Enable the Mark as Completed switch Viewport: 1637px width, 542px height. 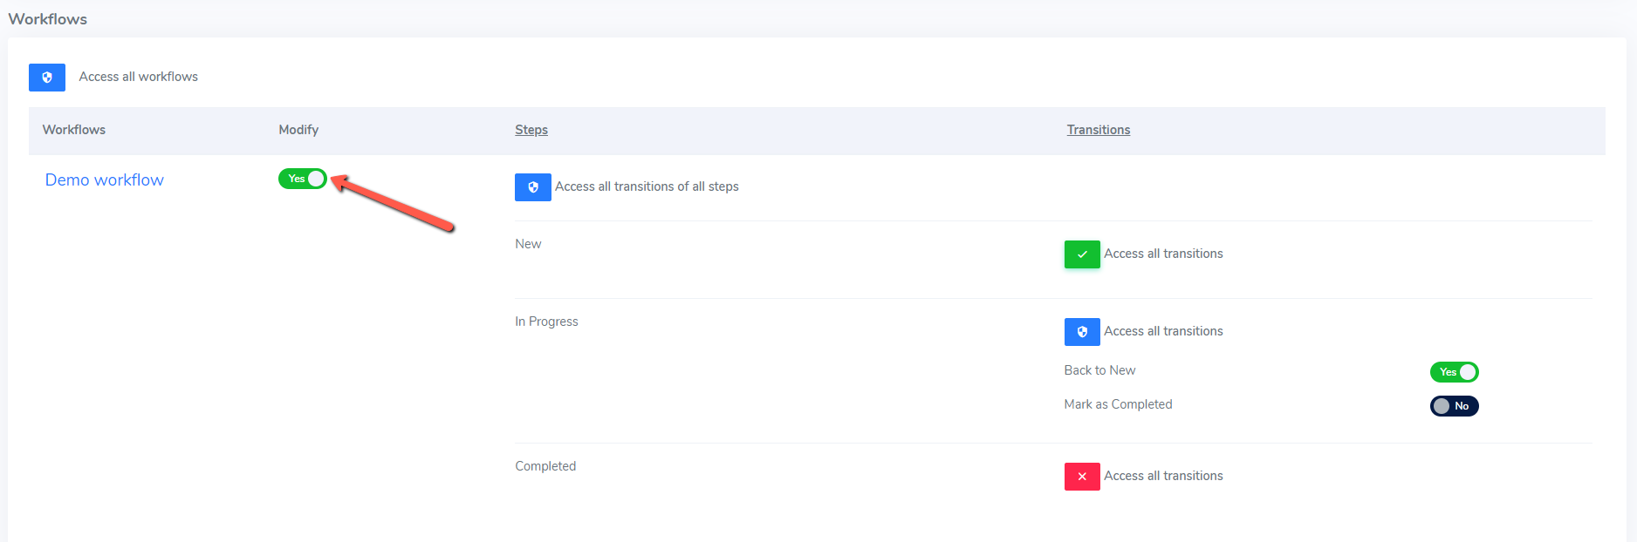click(x=1454, y=406)
